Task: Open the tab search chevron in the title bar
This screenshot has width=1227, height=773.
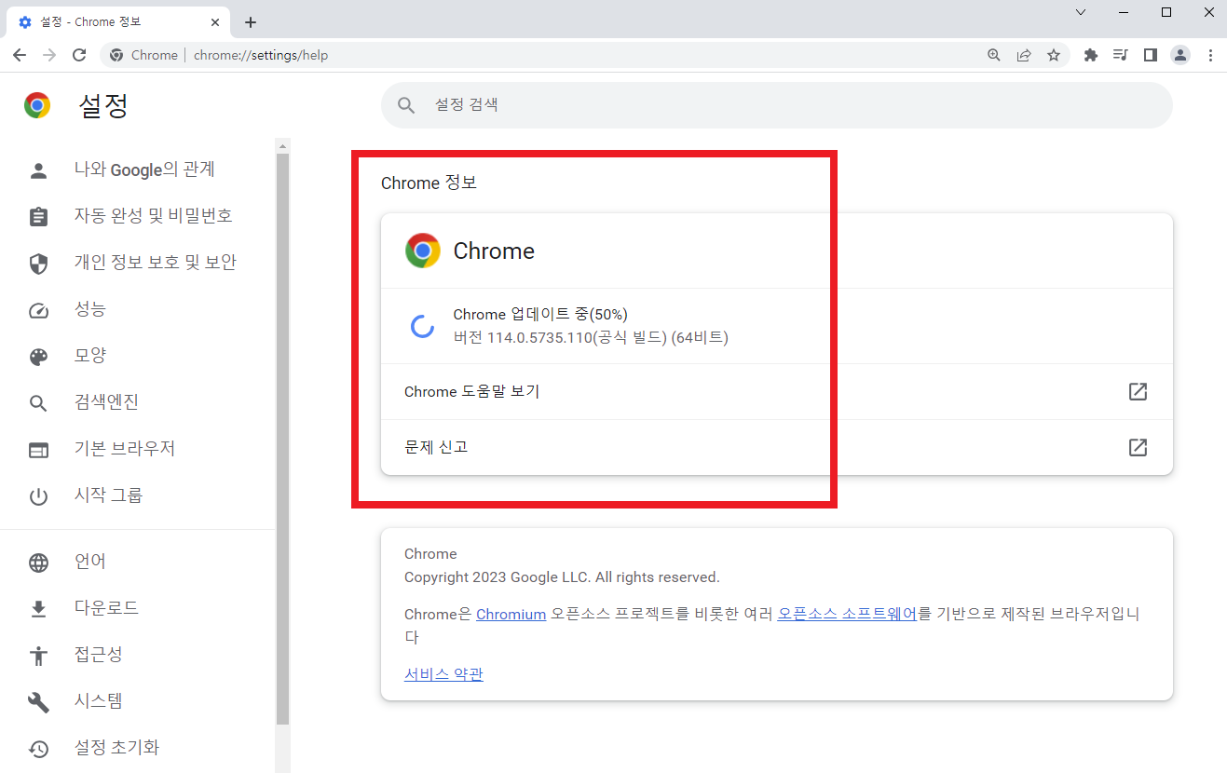Action: click(x=1081, y=12)
